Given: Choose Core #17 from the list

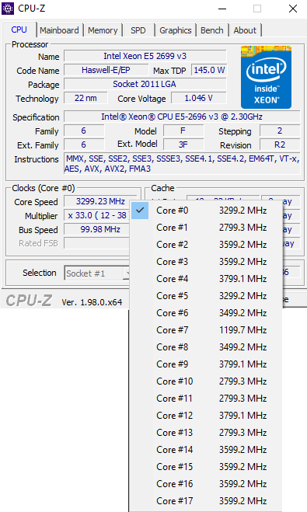Looking at the screenshot, I should [206, 501].
